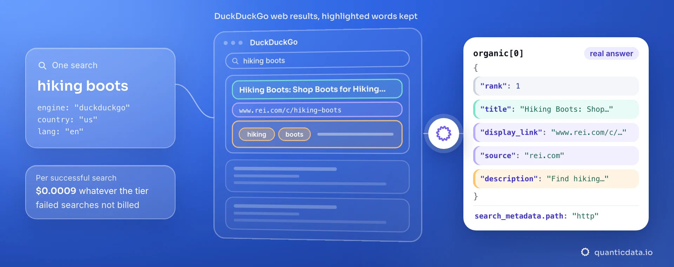The image size is (674, 267).
Task: Click the organic[0] heading
Action: click(x=498, y=53)
